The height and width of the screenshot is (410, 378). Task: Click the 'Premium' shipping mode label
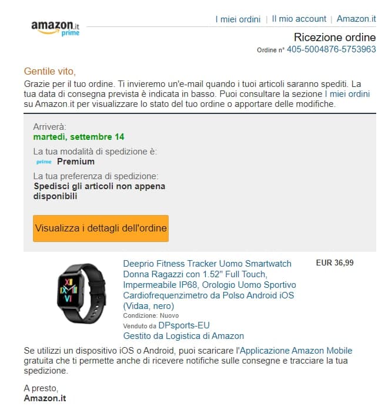pyautogui.click(x=76, y=162)
